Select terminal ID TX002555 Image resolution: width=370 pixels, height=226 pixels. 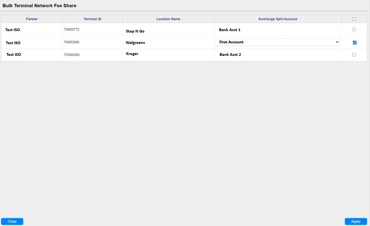(x=72, y=42)
